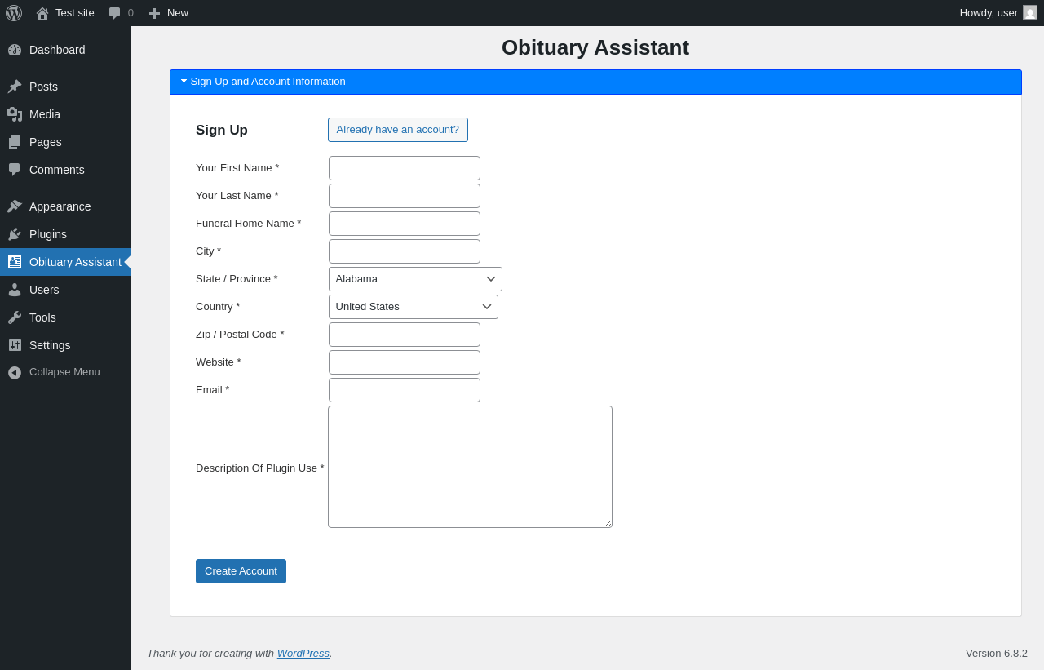Image resolution: width=1044 pixels, height=670 pixels.
Task: Click the Collapse Menu arrow icon
Action: click(x=15, y=372)
